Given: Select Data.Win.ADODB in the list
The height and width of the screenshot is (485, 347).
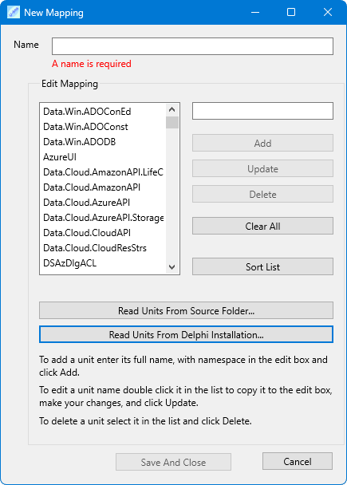Looking at the screenshot, I should (103, 142).
